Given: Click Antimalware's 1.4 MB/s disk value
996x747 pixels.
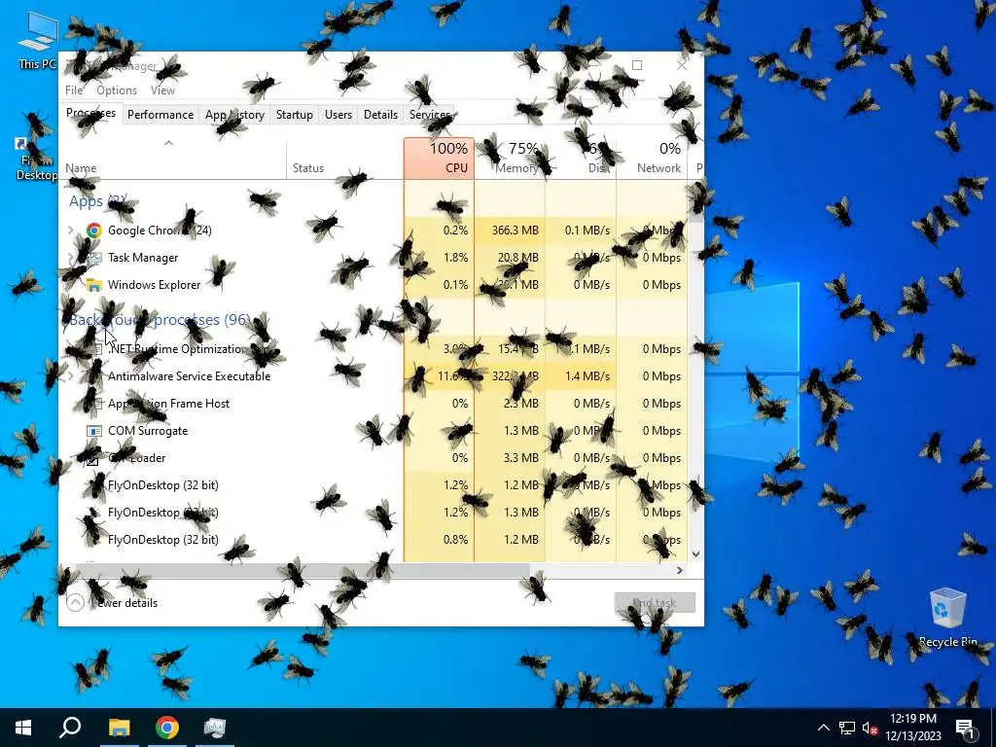Looking at the screenshot, I should coord(587,376).
